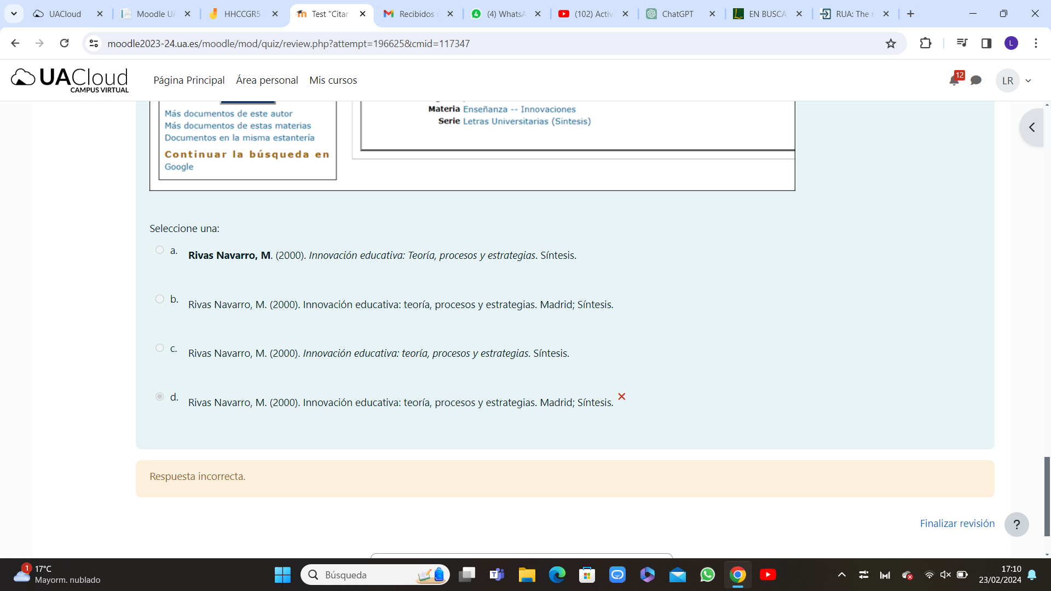Select radio option b. Madrid; Síntesis
Viewport: 1051px width, 591px height.
pos(159,299)
